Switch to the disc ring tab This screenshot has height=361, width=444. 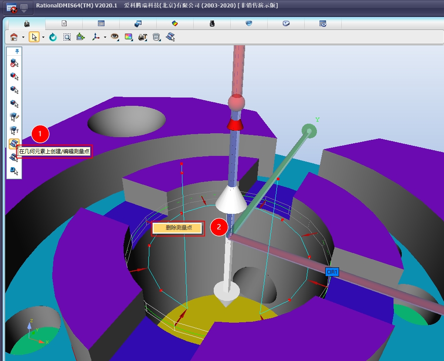click(x=286, y=24)
